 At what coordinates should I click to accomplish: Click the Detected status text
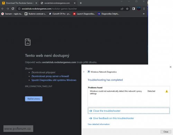(x=151, y=91)
